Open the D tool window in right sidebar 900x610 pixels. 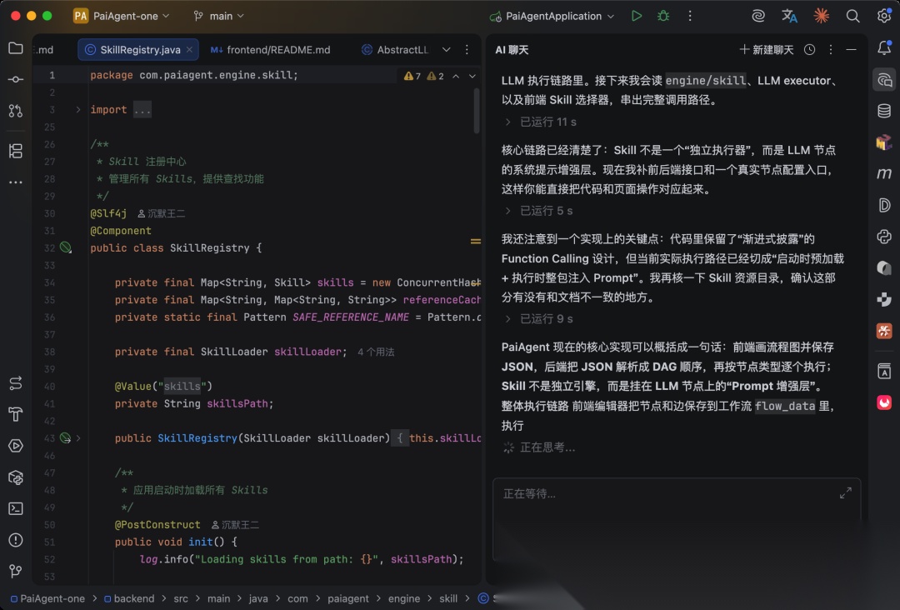coord(884,205)
